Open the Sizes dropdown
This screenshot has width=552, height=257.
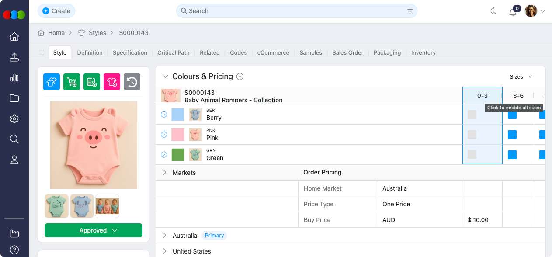521,76
